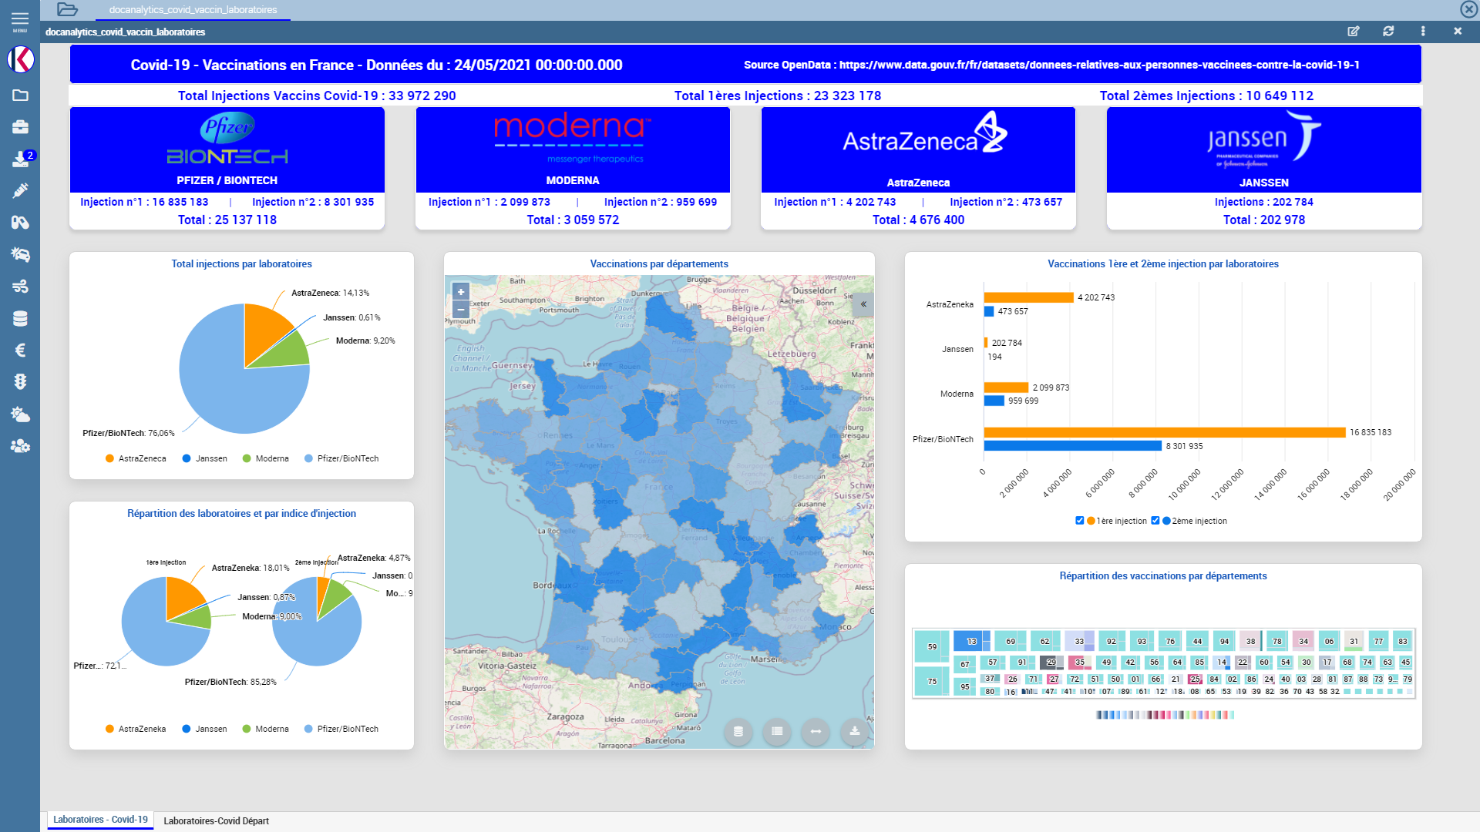
Task: Select the cloud sun weather icon
Action: (20, 414)
